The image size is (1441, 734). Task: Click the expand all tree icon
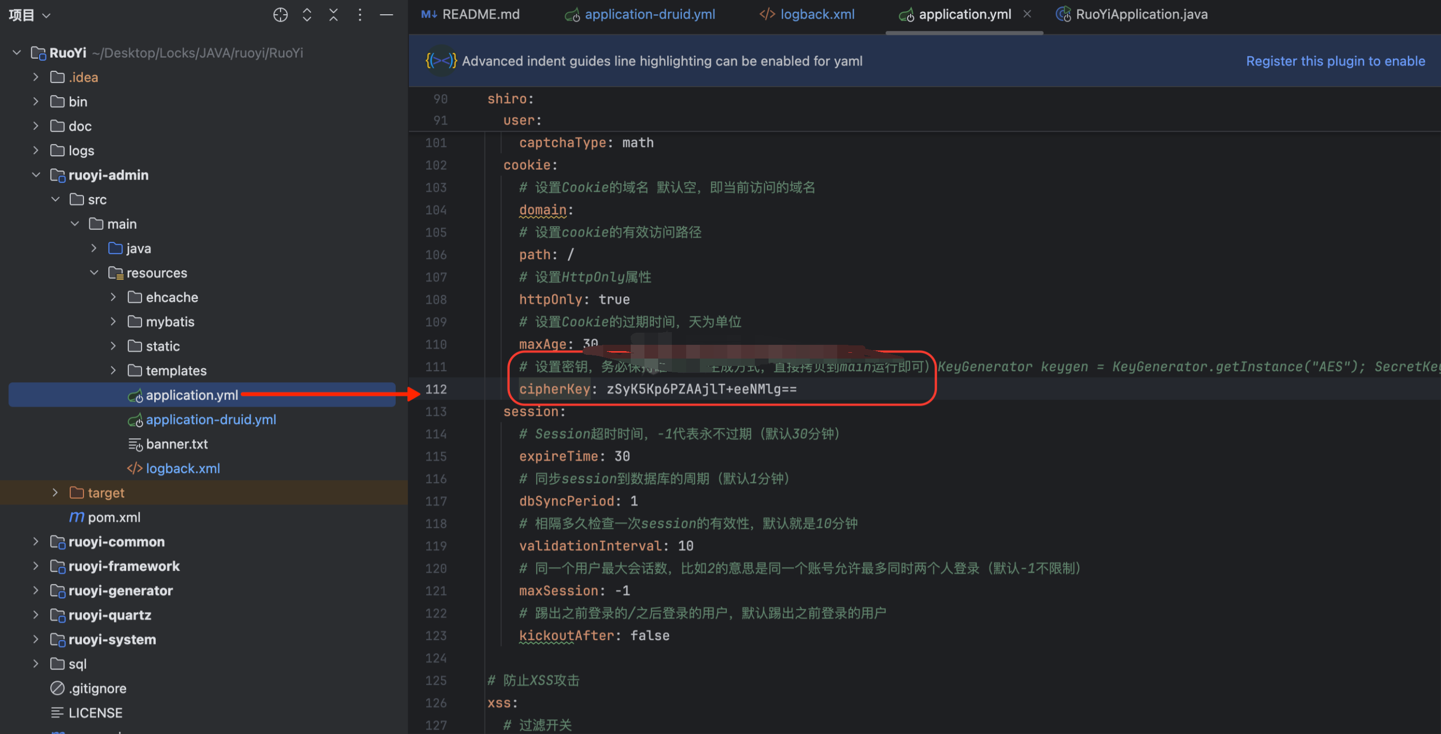tap(306, 15)
